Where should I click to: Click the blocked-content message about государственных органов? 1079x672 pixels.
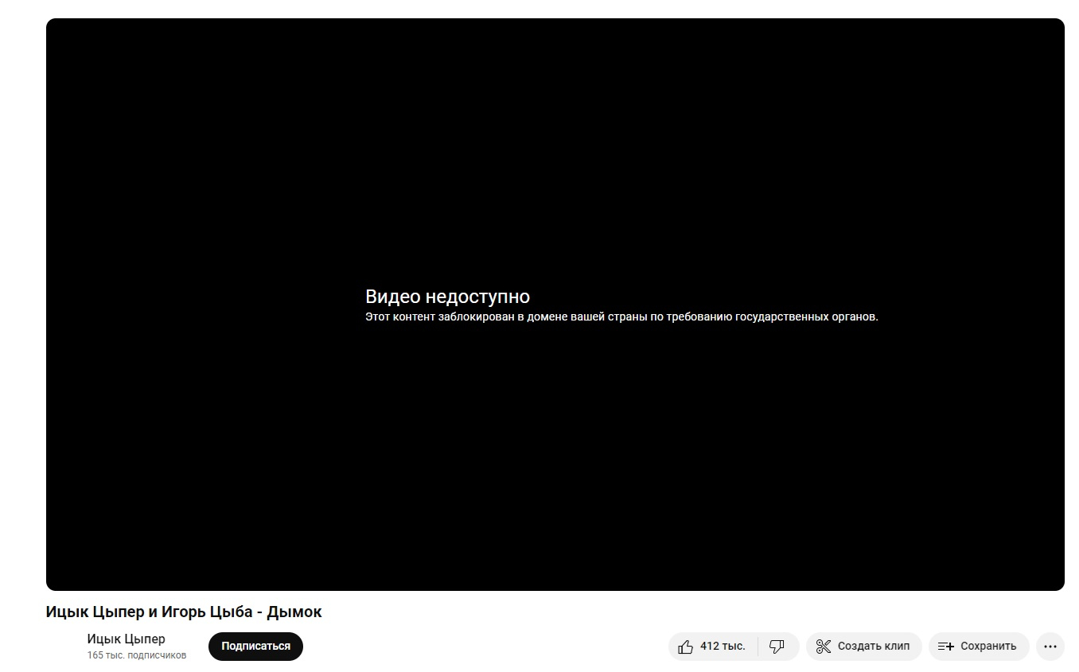point(621,317)
